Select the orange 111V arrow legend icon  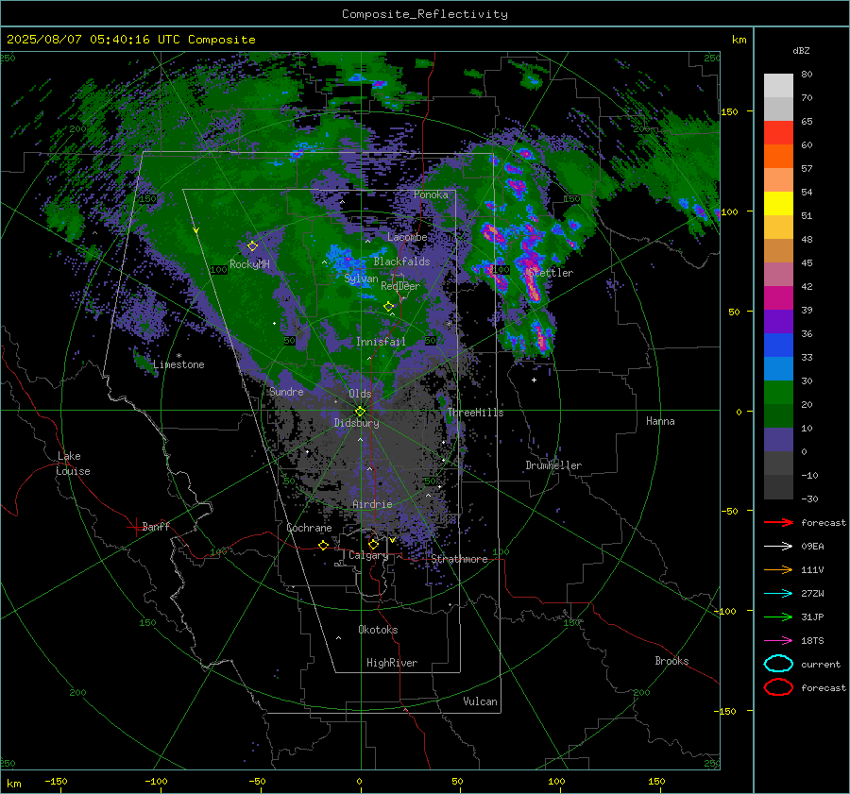coord(778,569)
